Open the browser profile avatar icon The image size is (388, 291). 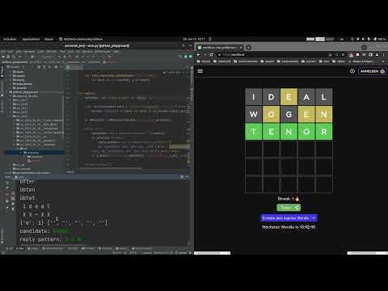377,55
